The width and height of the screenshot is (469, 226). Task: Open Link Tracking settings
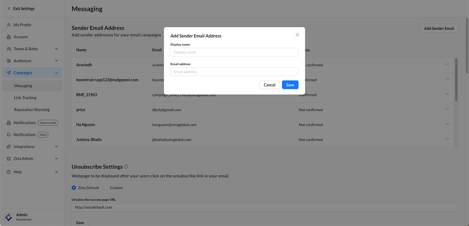point(25,98)
